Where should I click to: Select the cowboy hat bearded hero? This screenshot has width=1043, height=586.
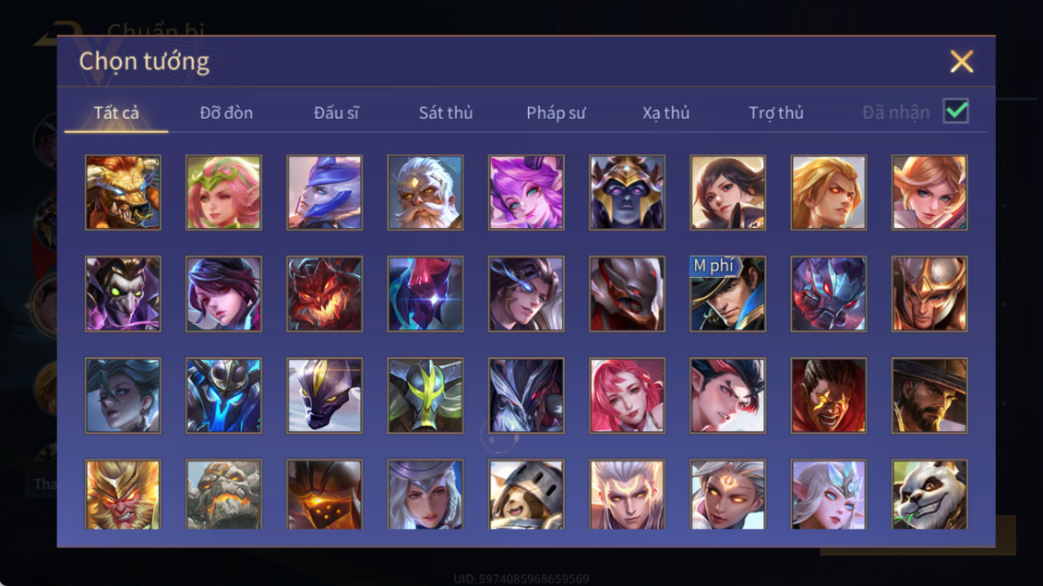(x=929, y=396)
